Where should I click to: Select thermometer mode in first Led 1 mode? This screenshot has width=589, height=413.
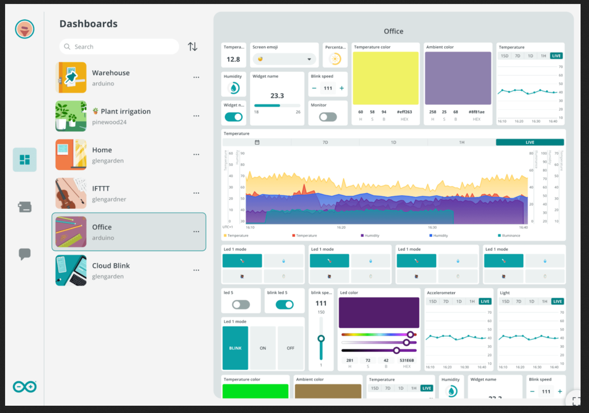pyautogui.click(x=242, y=261)
